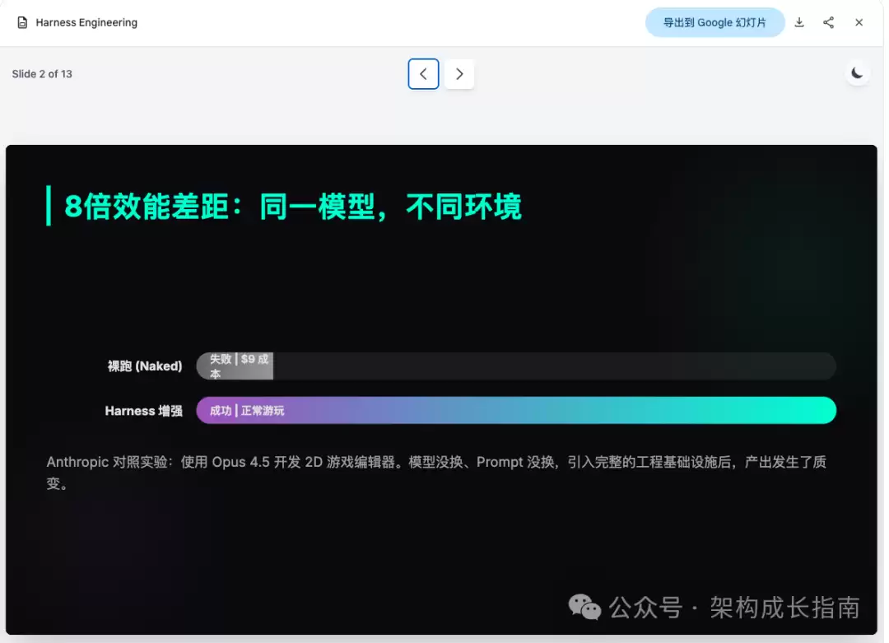889x643 pixels.
Task: Go to the previous slide arrow
Action: [423, 74]
